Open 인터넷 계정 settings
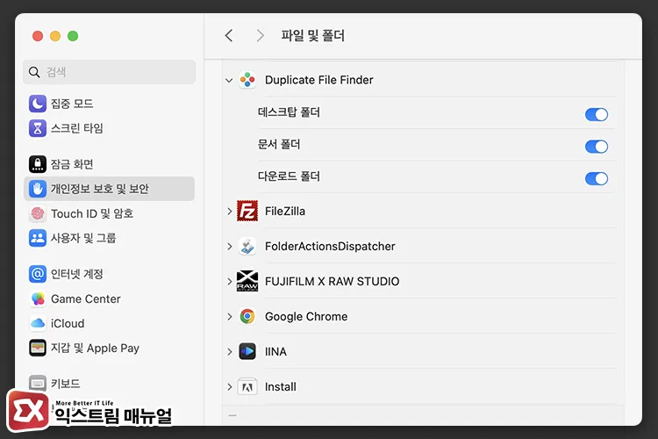The width and height of the screenshot is (658, 439). coord(109,274)
